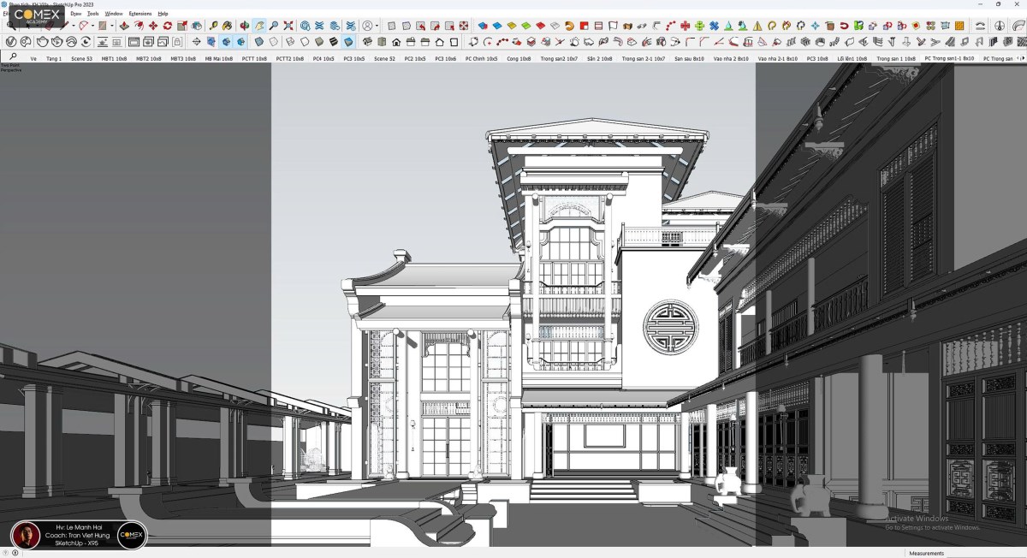
Task: Expand the Rectangle shape tool dropdown
Action: click(x=110, y=26)
